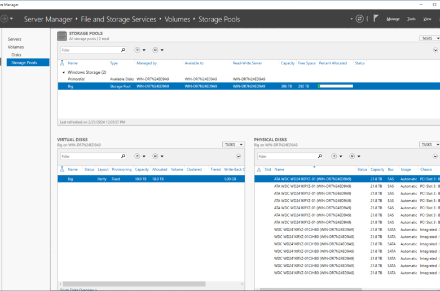440x291 pixels.
Task: Open Virtual Disks TASKS dropdown
Action: (x=234, y=144)
